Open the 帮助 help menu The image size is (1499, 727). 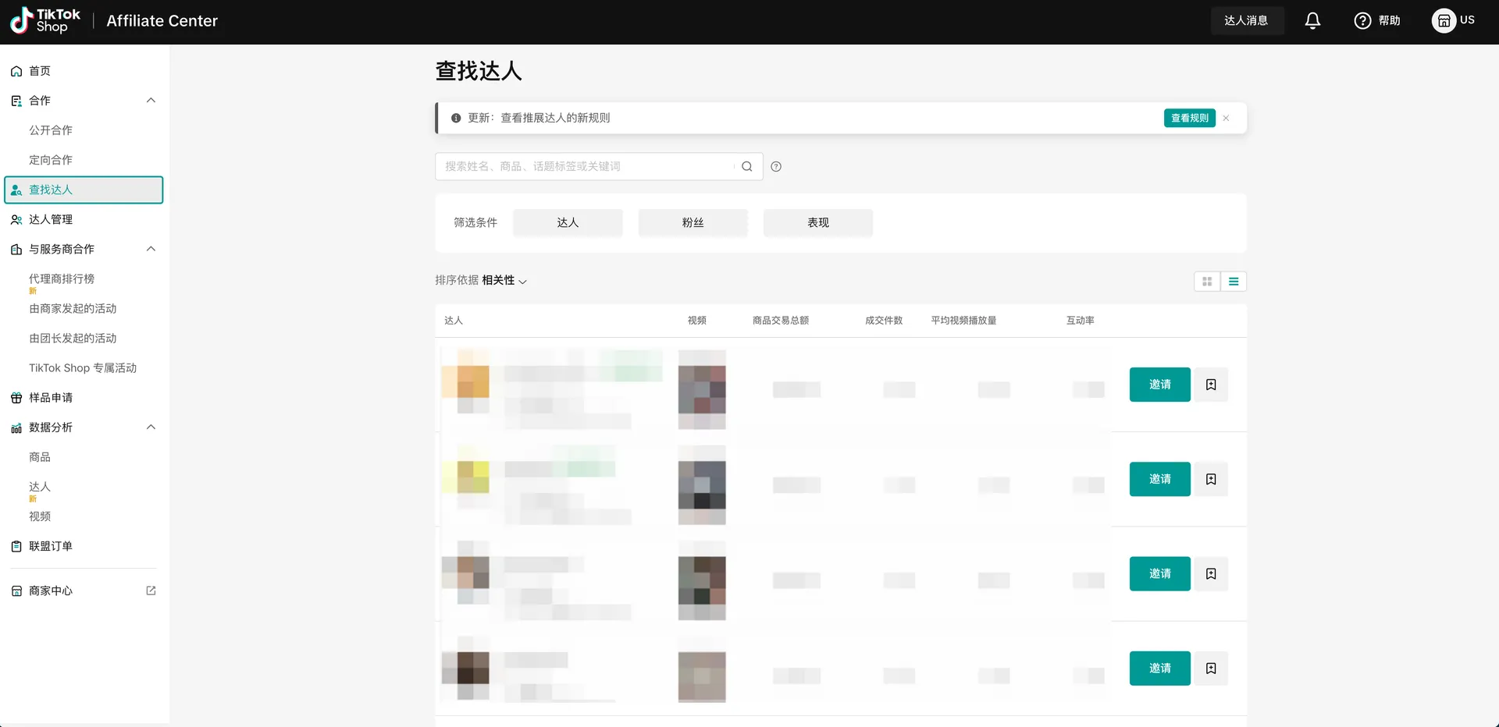tap(1376, 21)
